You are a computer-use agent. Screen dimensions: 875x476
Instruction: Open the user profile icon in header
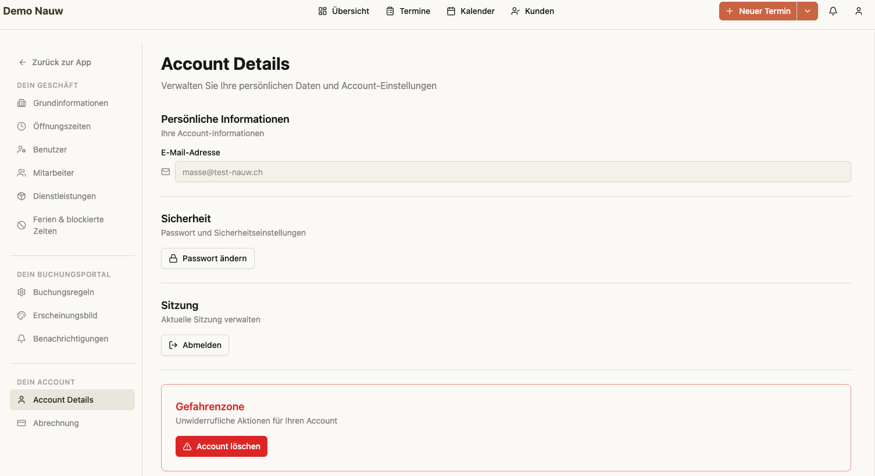859,11
